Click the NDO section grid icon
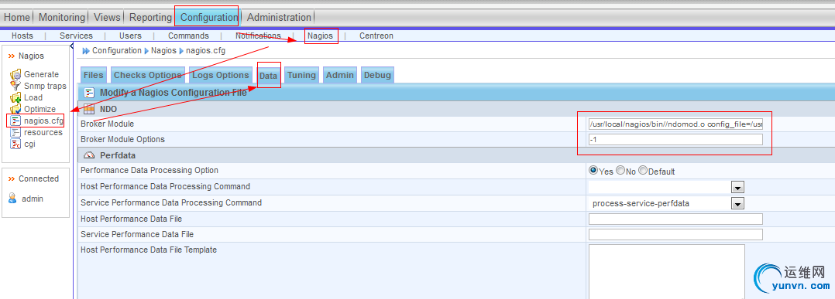The height and width of the screenshot is (299, 835). [90, 109]
